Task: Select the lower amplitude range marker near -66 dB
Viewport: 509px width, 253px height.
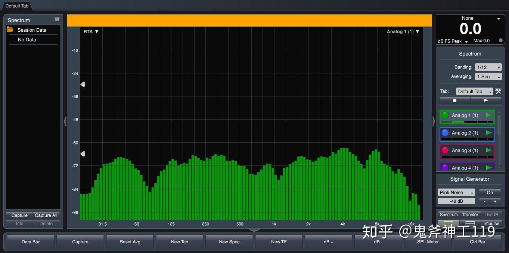Action: [x=83, y=154]
